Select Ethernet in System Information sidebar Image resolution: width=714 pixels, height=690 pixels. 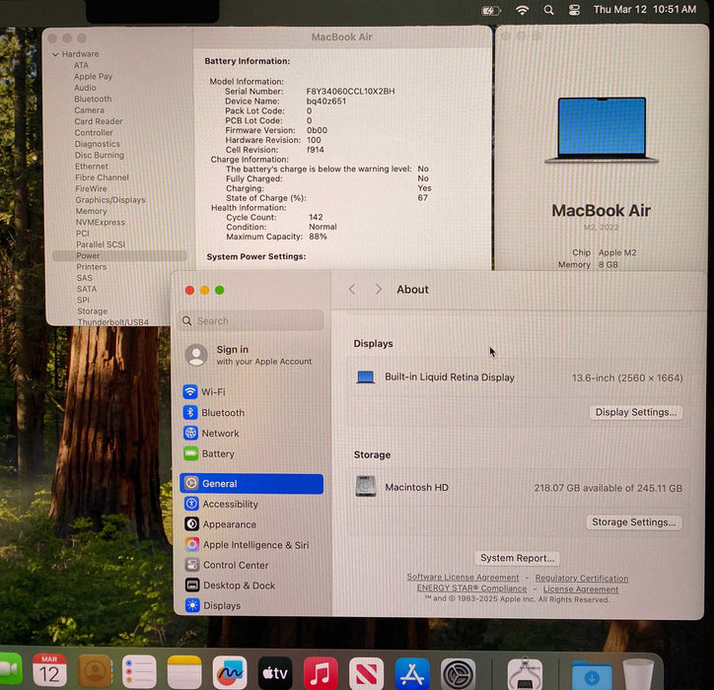[x=92, y=167]
